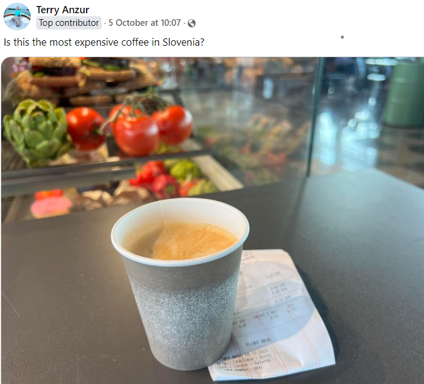
Task: Click the red strawberries on lower shelf
Action: point(155,178)
